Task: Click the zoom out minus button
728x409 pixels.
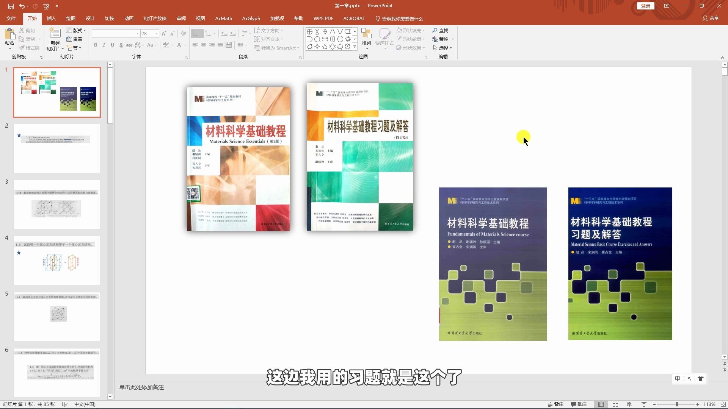Action: [x=654, y=404]
